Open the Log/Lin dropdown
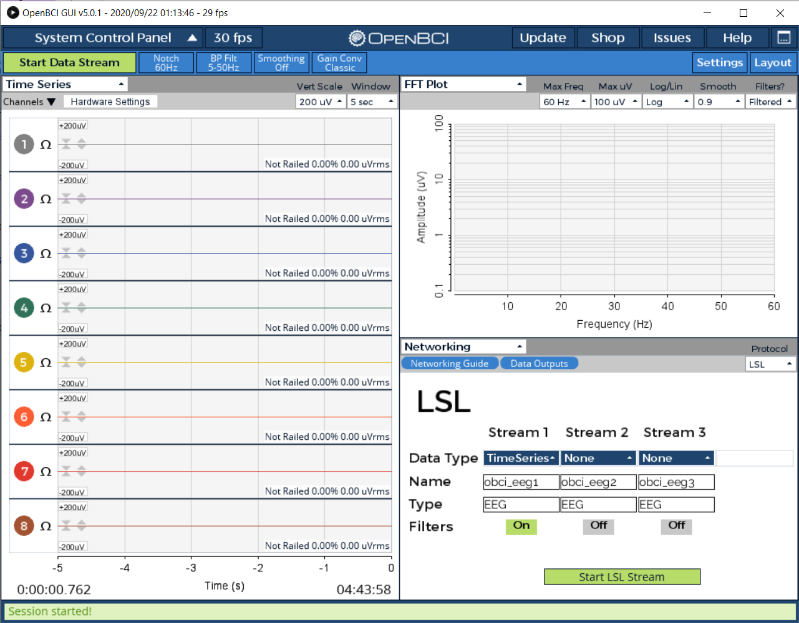 pyautogui.click(x=668, y=102)
